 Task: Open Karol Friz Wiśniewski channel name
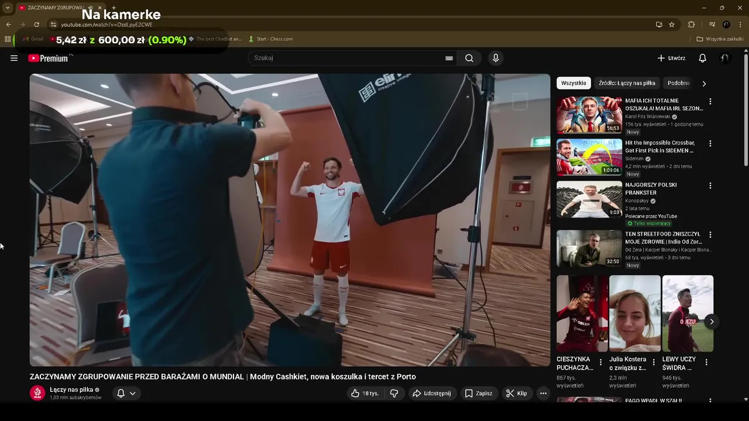pyautogui.click(x=647, y=117)
